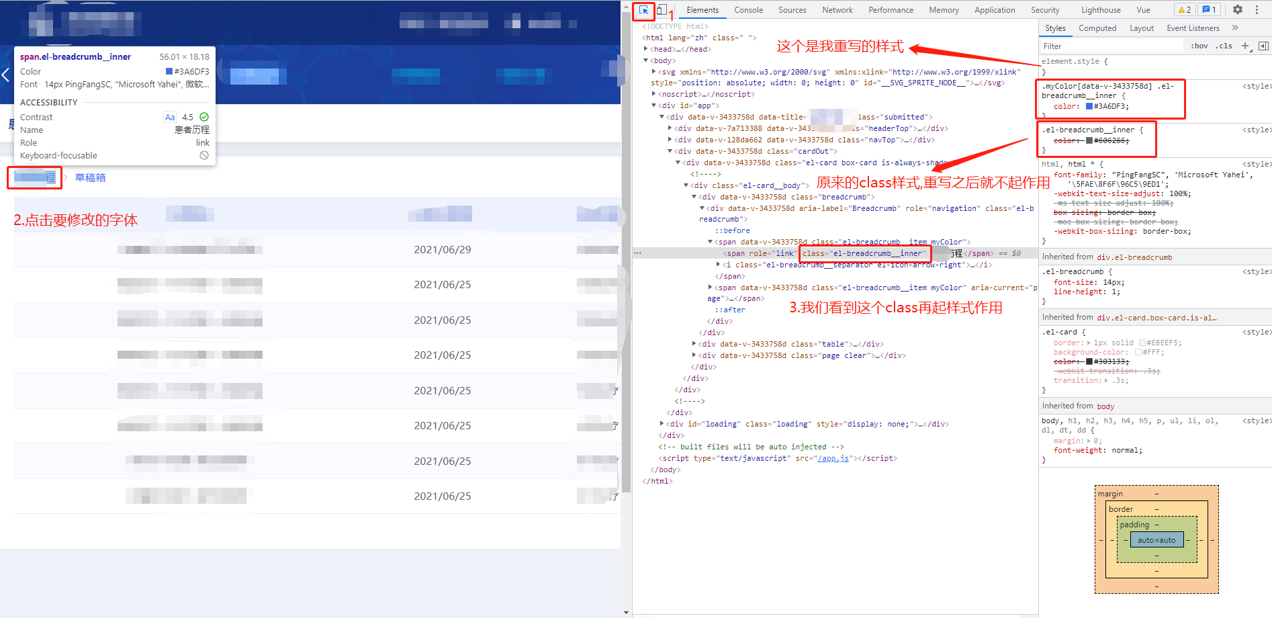This screenshot has width=1272, height=618.
Task: Expand the headerTop div node
Action: [670, 128]
